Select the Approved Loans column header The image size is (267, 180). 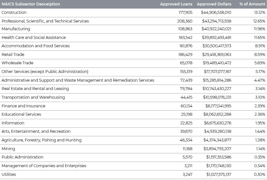[x=176, y=4]
